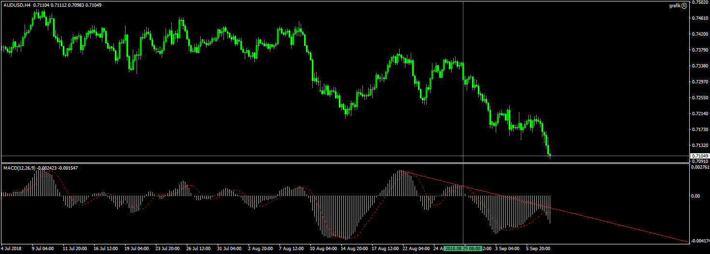Click the AUDUSD,H4 symbol title

17,5
